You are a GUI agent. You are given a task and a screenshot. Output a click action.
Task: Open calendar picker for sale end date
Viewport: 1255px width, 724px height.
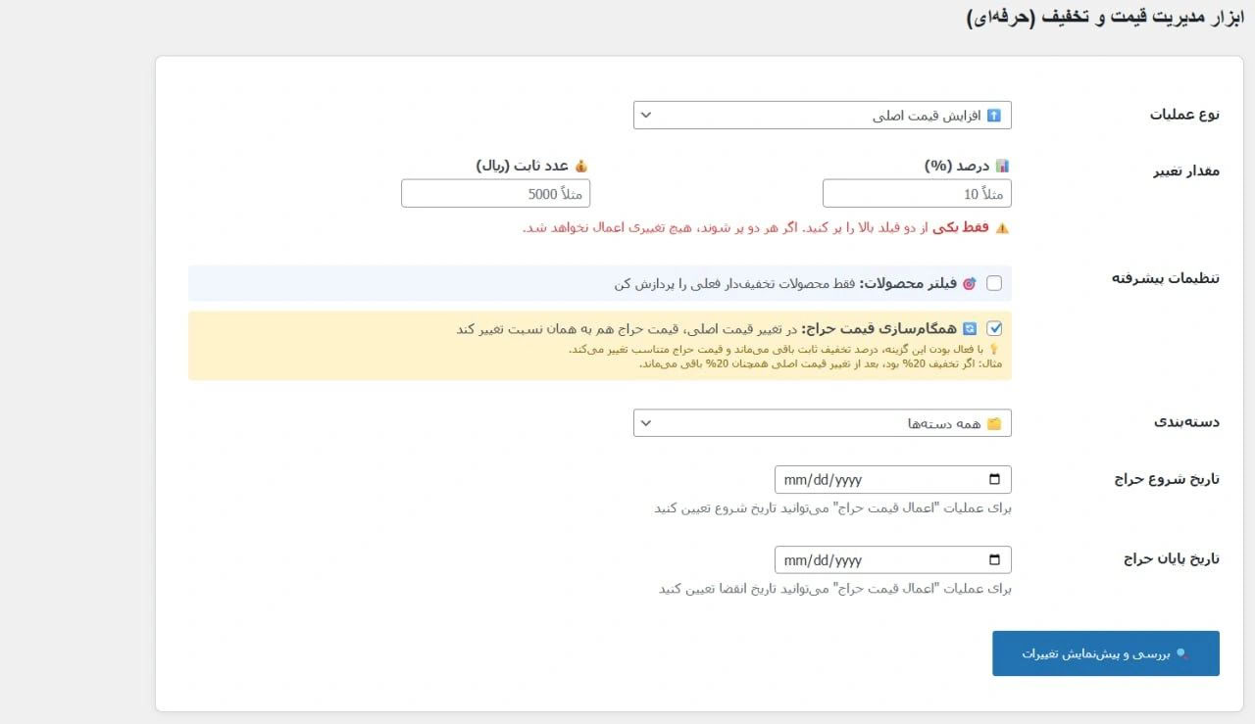(994, 560)
